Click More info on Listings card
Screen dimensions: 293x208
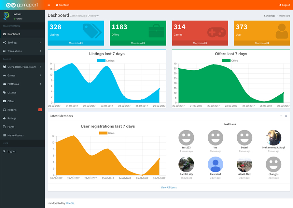(76, 43)
